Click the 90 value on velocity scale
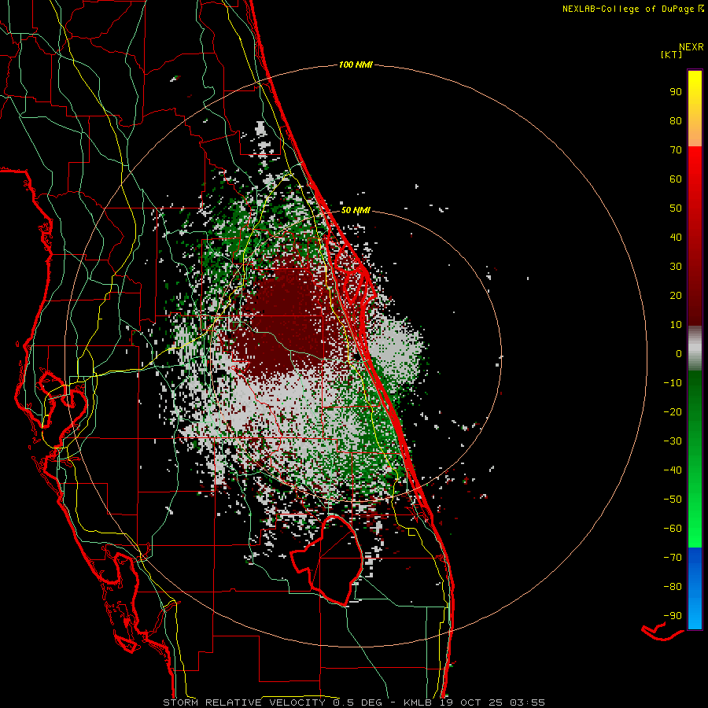This screenshot has height=708, width=708. tap(676, 92)
